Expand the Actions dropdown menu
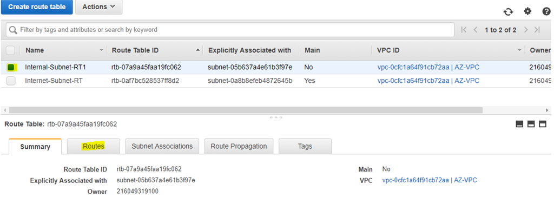554x204 pixels. pyautogui.click(x=98, y=7)
